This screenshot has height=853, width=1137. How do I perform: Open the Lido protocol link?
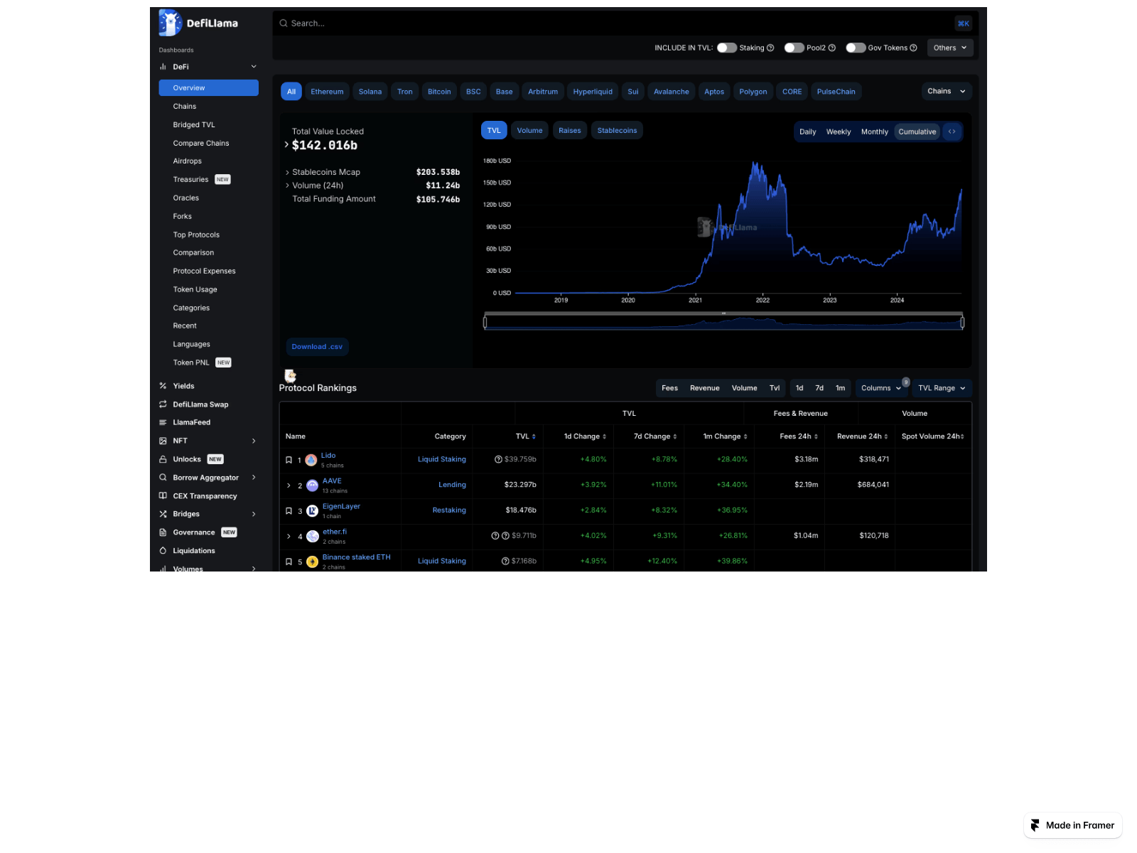pyautogui.click(x=328, y=455)
